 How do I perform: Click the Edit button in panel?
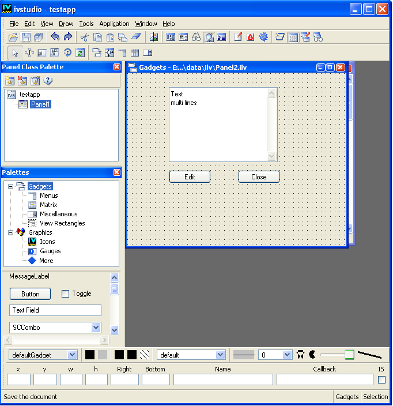190,177
